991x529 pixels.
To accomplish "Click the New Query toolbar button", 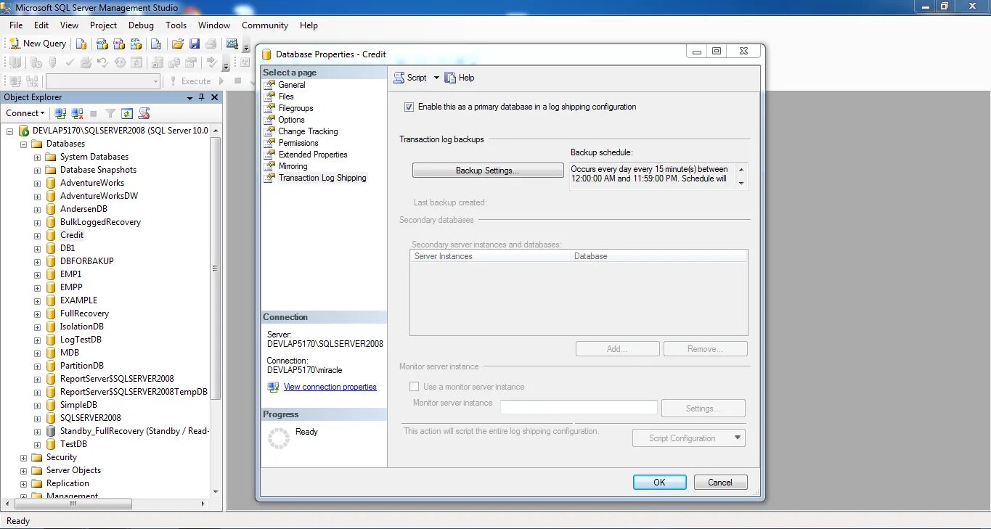I will coord(38,44).
